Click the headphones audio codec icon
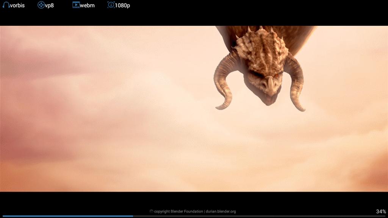This screenshot has height=218, width=388. click(x=6, y=5)
